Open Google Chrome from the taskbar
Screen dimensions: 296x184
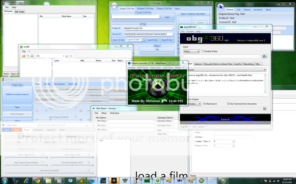click(37, 180)
